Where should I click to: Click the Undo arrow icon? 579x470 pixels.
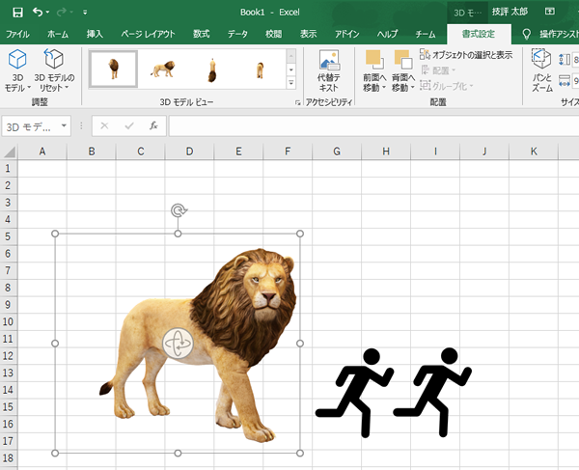pos(40,13)
